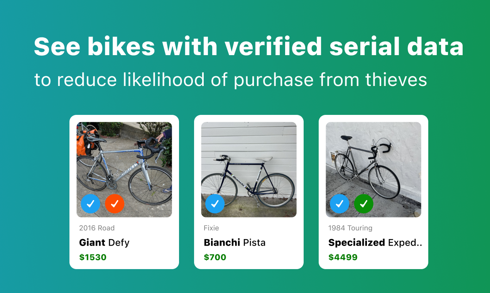Image resolution: width=490 pixels, height=293 pixels.
Task: Open the Giant Defy bike photo
Action: [x=124, y=170]
